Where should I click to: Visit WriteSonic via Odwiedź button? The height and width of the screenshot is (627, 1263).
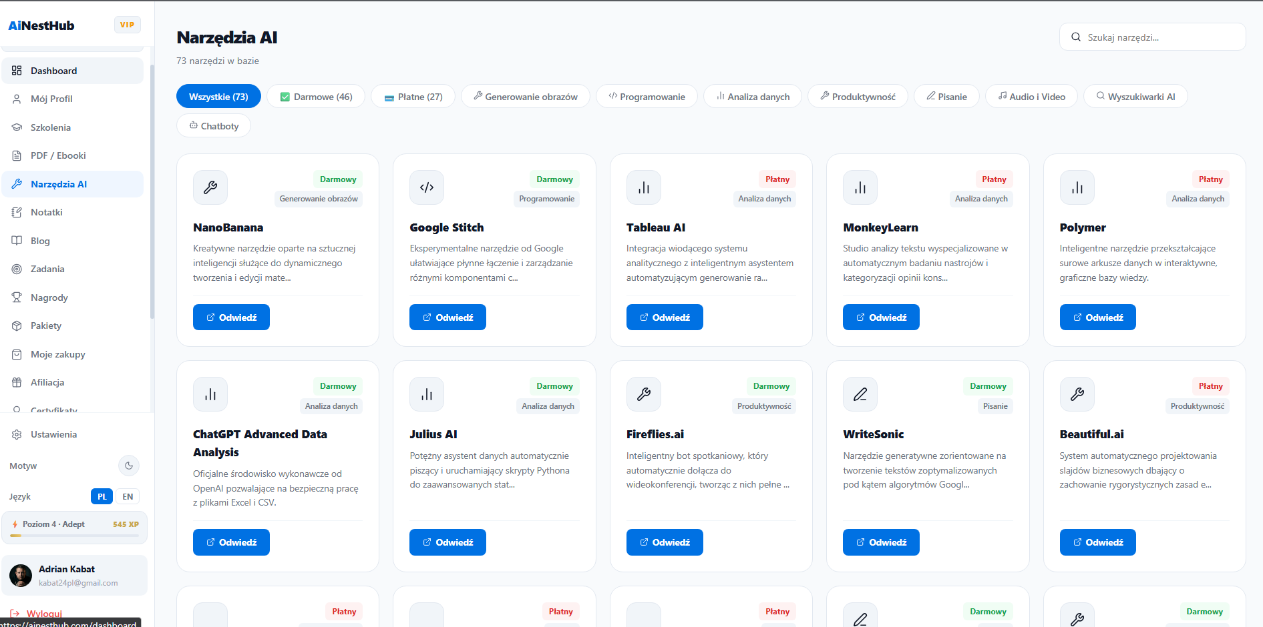[881, 542]
